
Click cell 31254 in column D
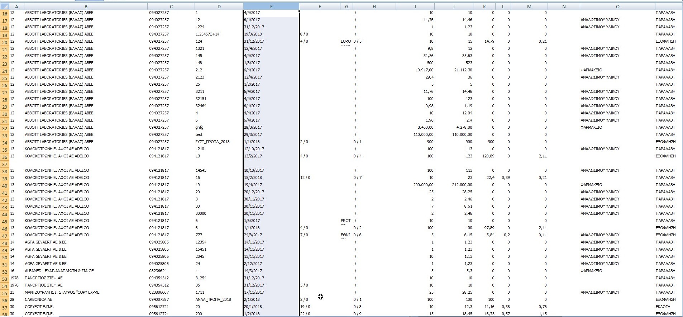(x=219, y=278)
